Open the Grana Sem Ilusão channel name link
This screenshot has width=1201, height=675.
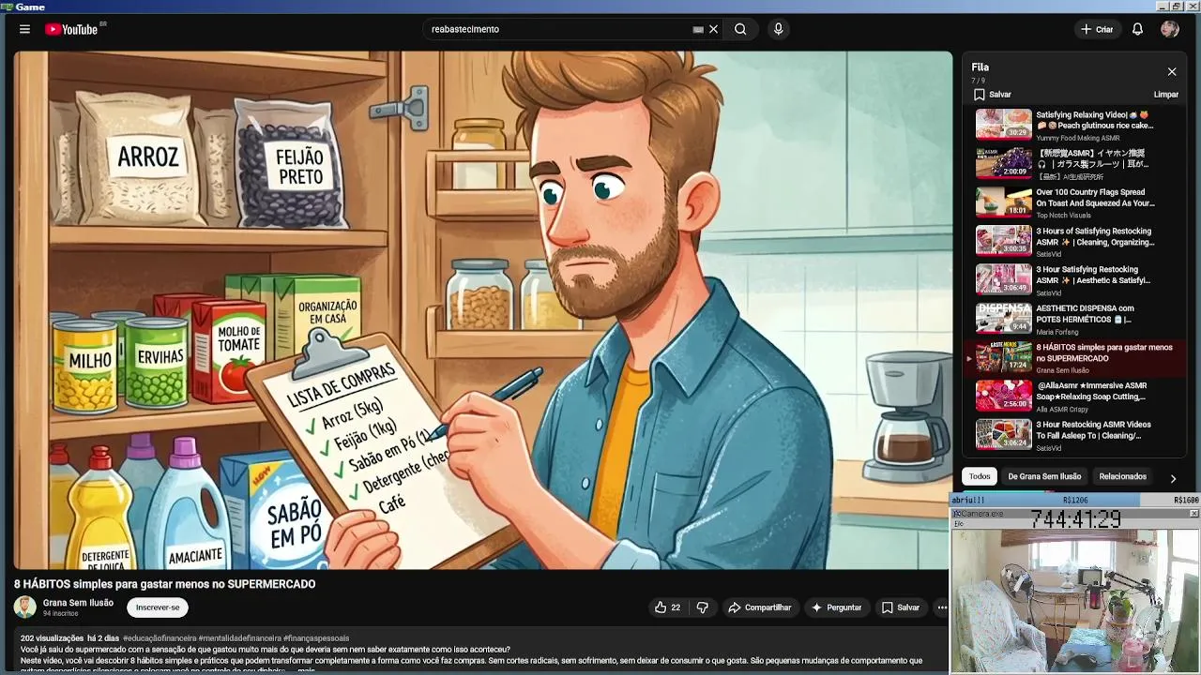78,603
